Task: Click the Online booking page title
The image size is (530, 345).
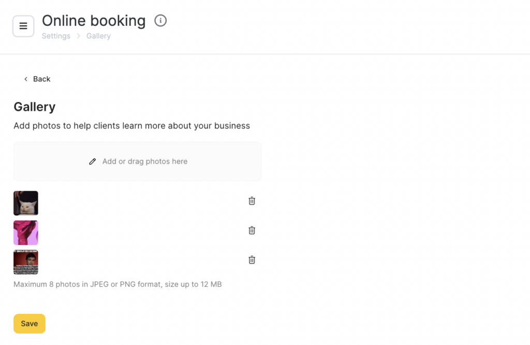Action: 94,21
